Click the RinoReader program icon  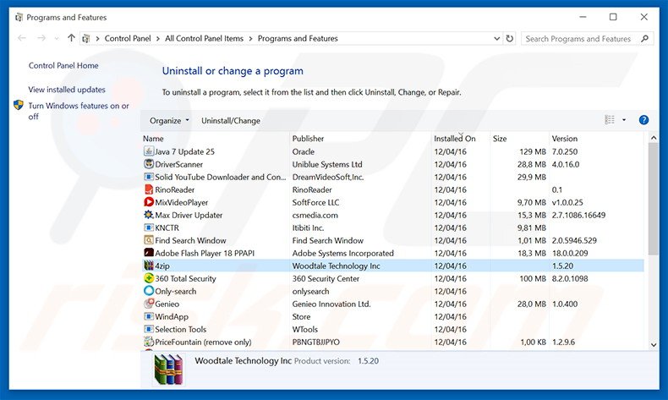(x=149, y=189)
